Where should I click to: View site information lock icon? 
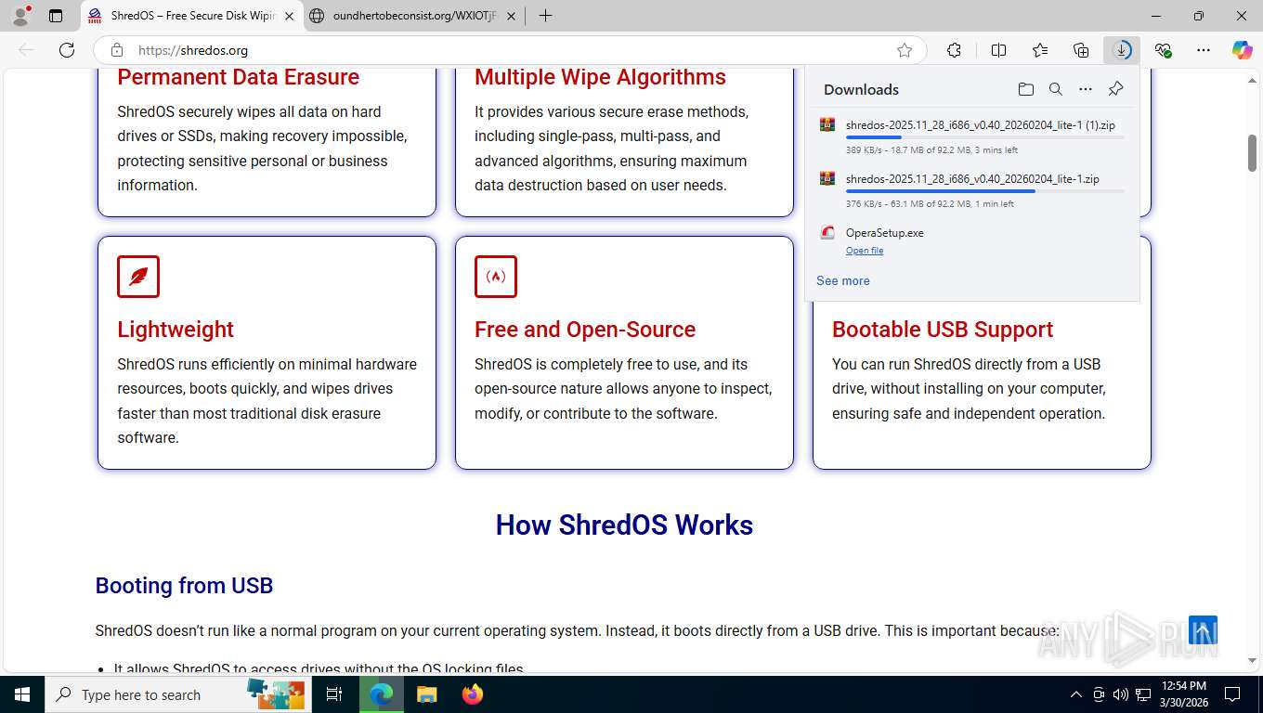tap(117, 50)
